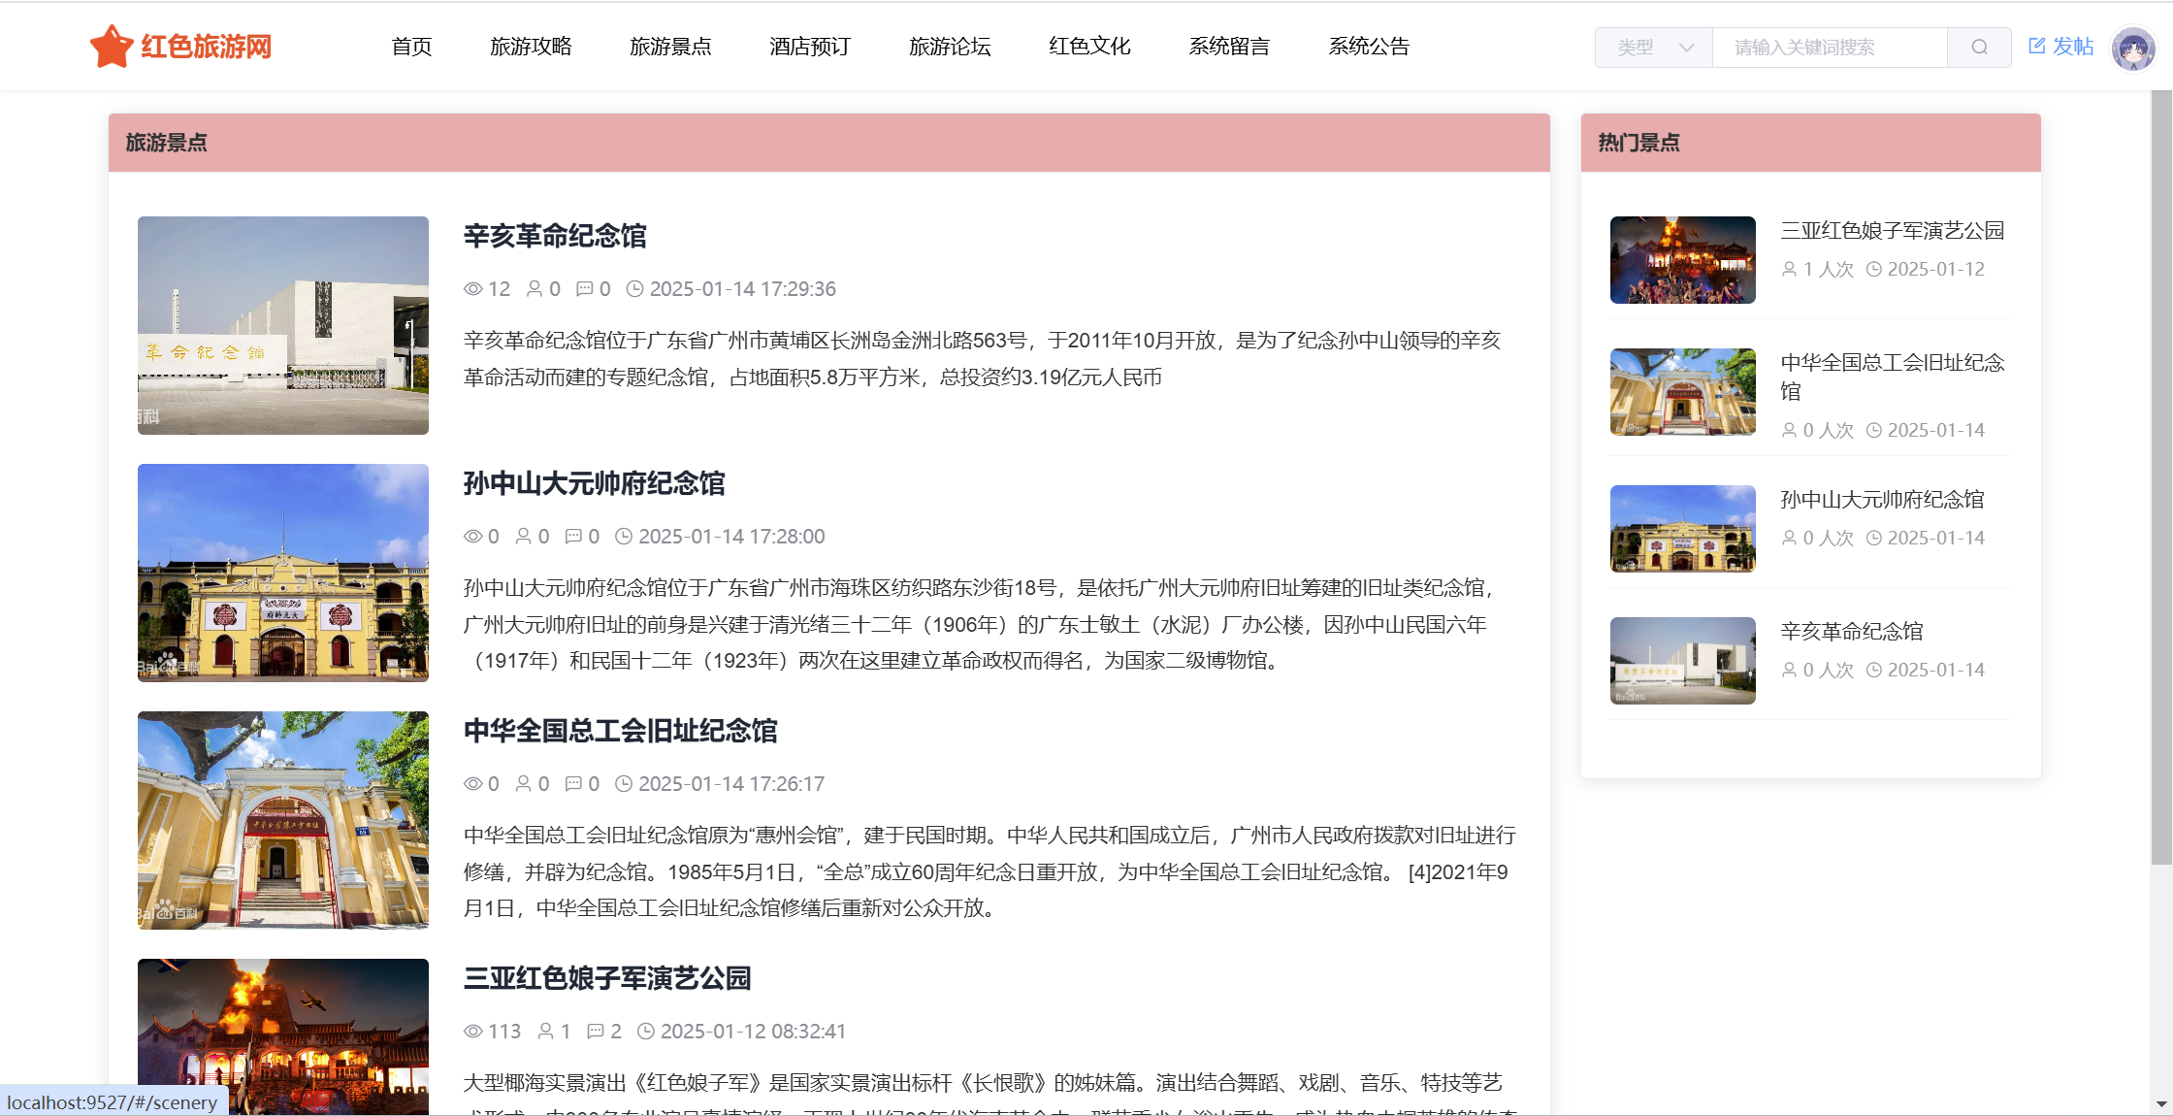The height and width of the screenshot is (1116, 2173).
Task: Click hot-list thumbnail of 孙中山大元帅府纪念馆
Action: (1683, 529)
